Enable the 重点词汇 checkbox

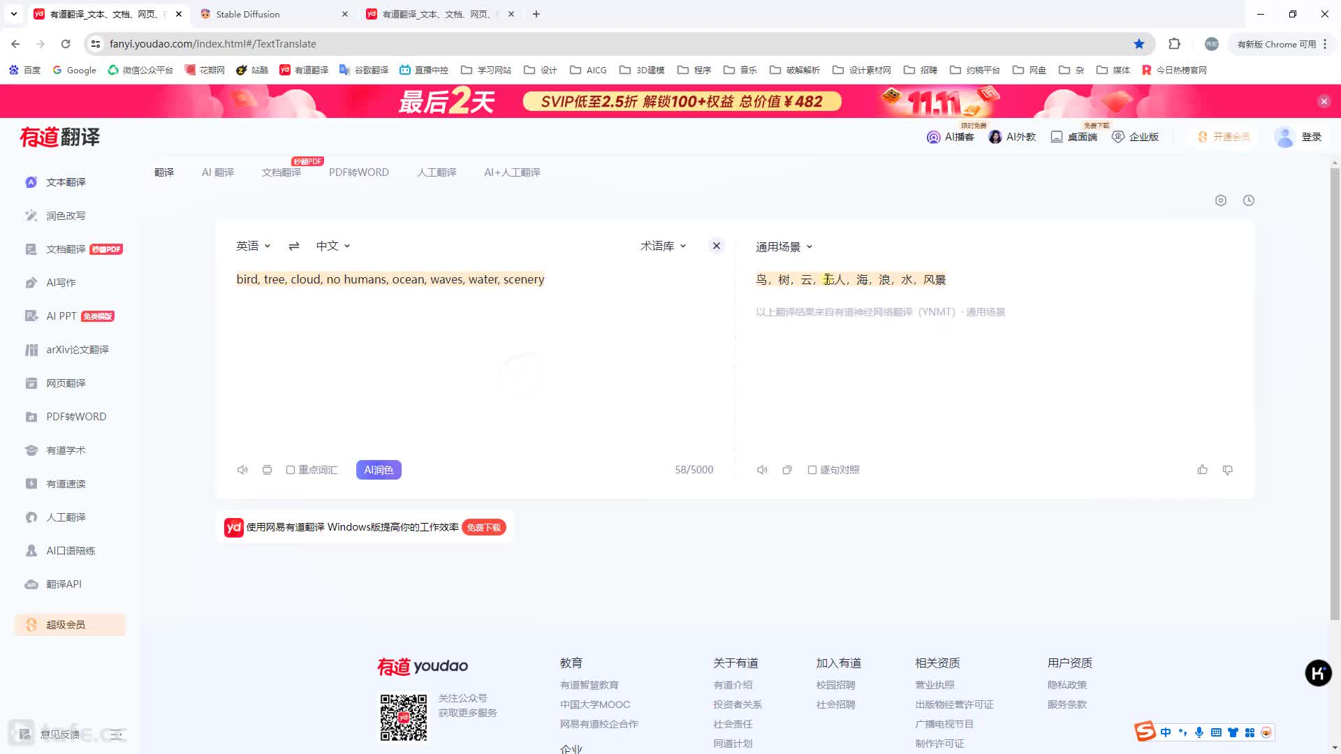[x=291, y=470]
